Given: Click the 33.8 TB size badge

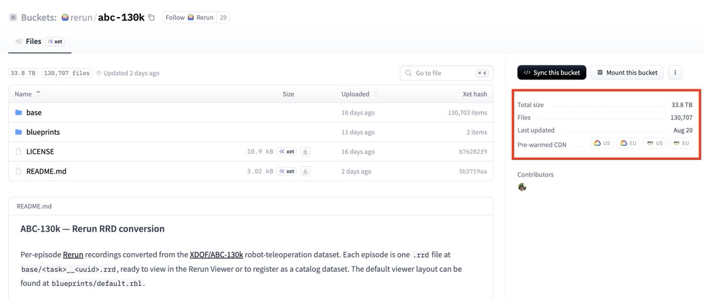Looking at the screenshot, I should click(23, 73).
